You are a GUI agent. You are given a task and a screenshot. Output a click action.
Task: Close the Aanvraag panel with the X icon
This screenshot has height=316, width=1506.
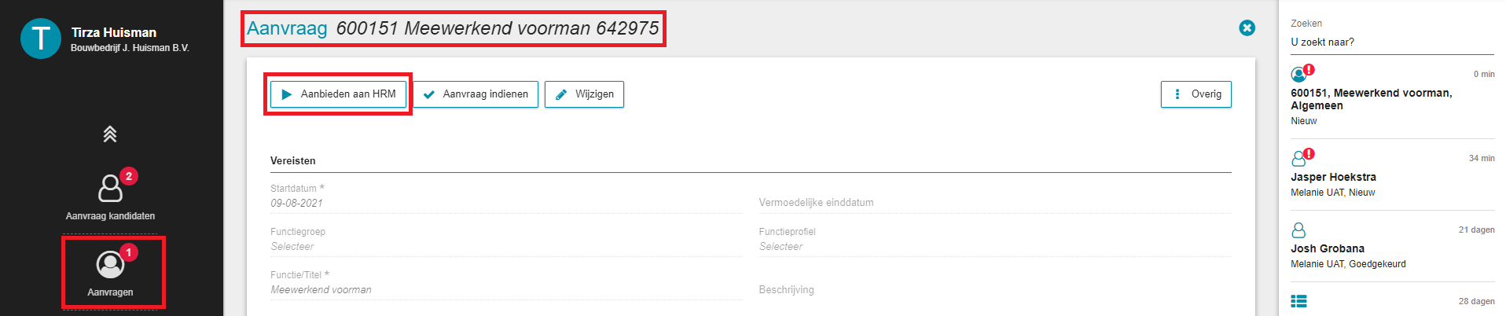pyautogui.click(x=1247, y=28)
